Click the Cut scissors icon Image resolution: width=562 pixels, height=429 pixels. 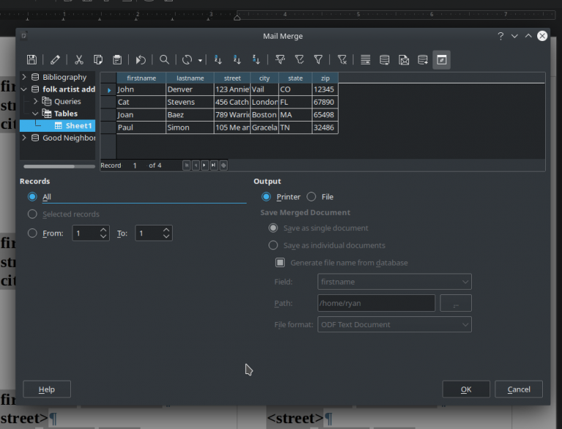(x=79, y=60)
